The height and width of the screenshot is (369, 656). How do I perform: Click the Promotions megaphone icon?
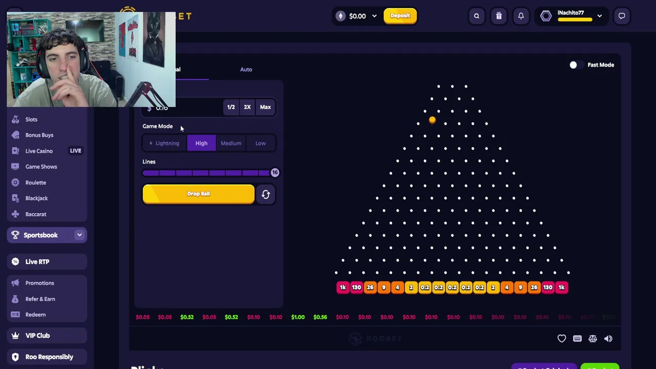pos(15,283)
